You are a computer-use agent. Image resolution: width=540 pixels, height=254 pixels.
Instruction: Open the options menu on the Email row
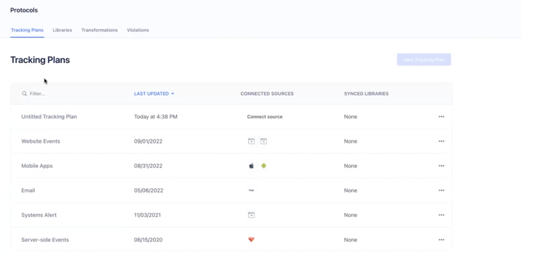(441, 190)
